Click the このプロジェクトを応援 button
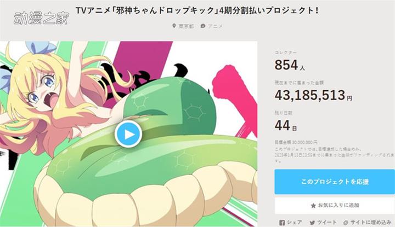395x227 pixels. (335, 182)
